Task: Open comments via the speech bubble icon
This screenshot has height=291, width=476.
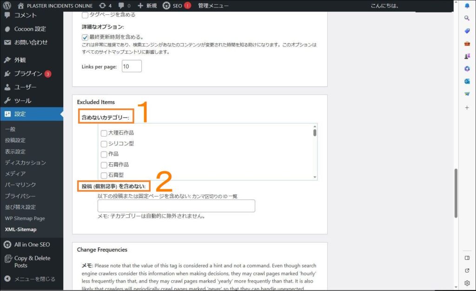Action: click(x=121, y=6)
